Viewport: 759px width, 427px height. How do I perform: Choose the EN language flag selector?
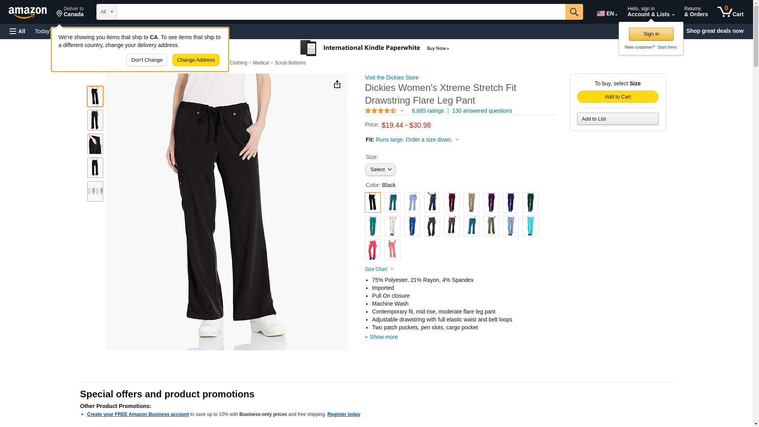pos(607,13)
